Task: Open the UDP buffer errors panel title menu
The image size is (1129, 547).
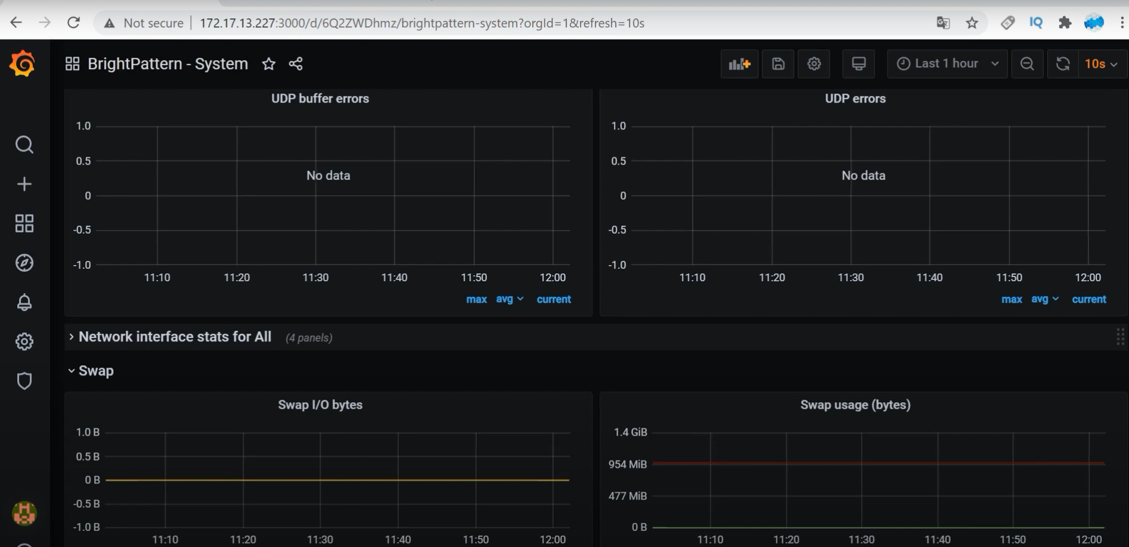Action: point(320,98)
